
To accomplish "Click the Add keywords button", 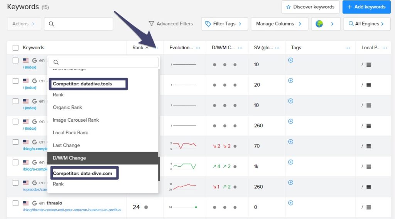I will coord(366,7).
